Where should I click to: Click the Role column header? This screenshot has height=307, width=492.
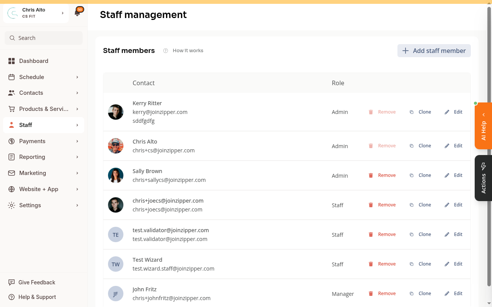[338, 83]
